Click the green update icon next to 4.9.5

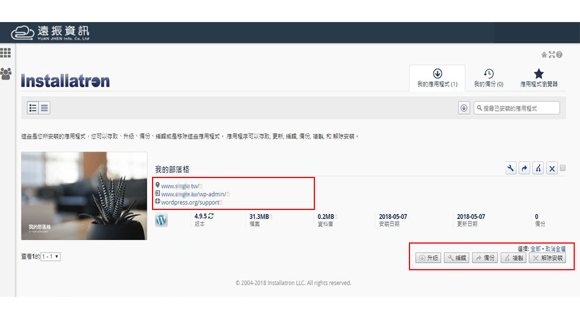(x=211, y=216)
